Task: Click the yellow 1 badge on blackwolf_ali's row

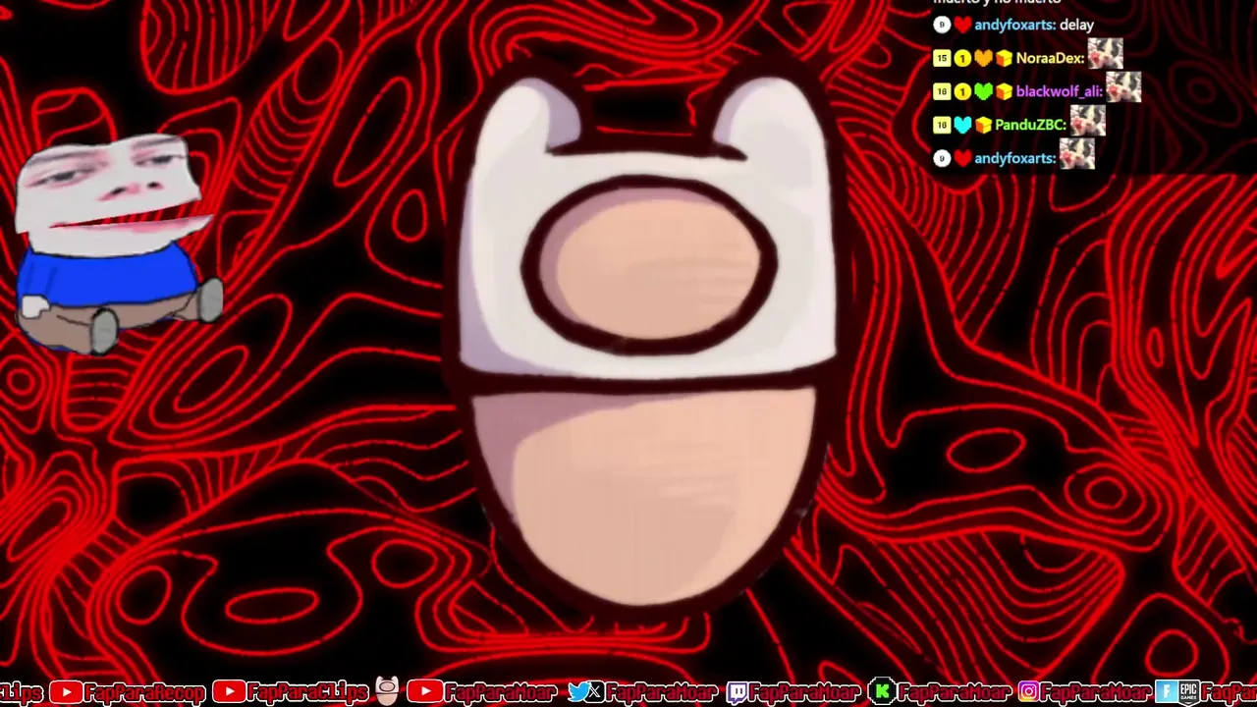Action: point(962,92)
